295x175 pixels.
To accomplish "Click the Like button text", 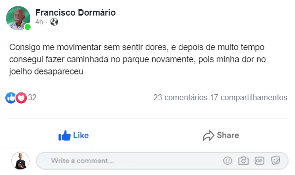I will pyautogui.click(x=81, y=135).
